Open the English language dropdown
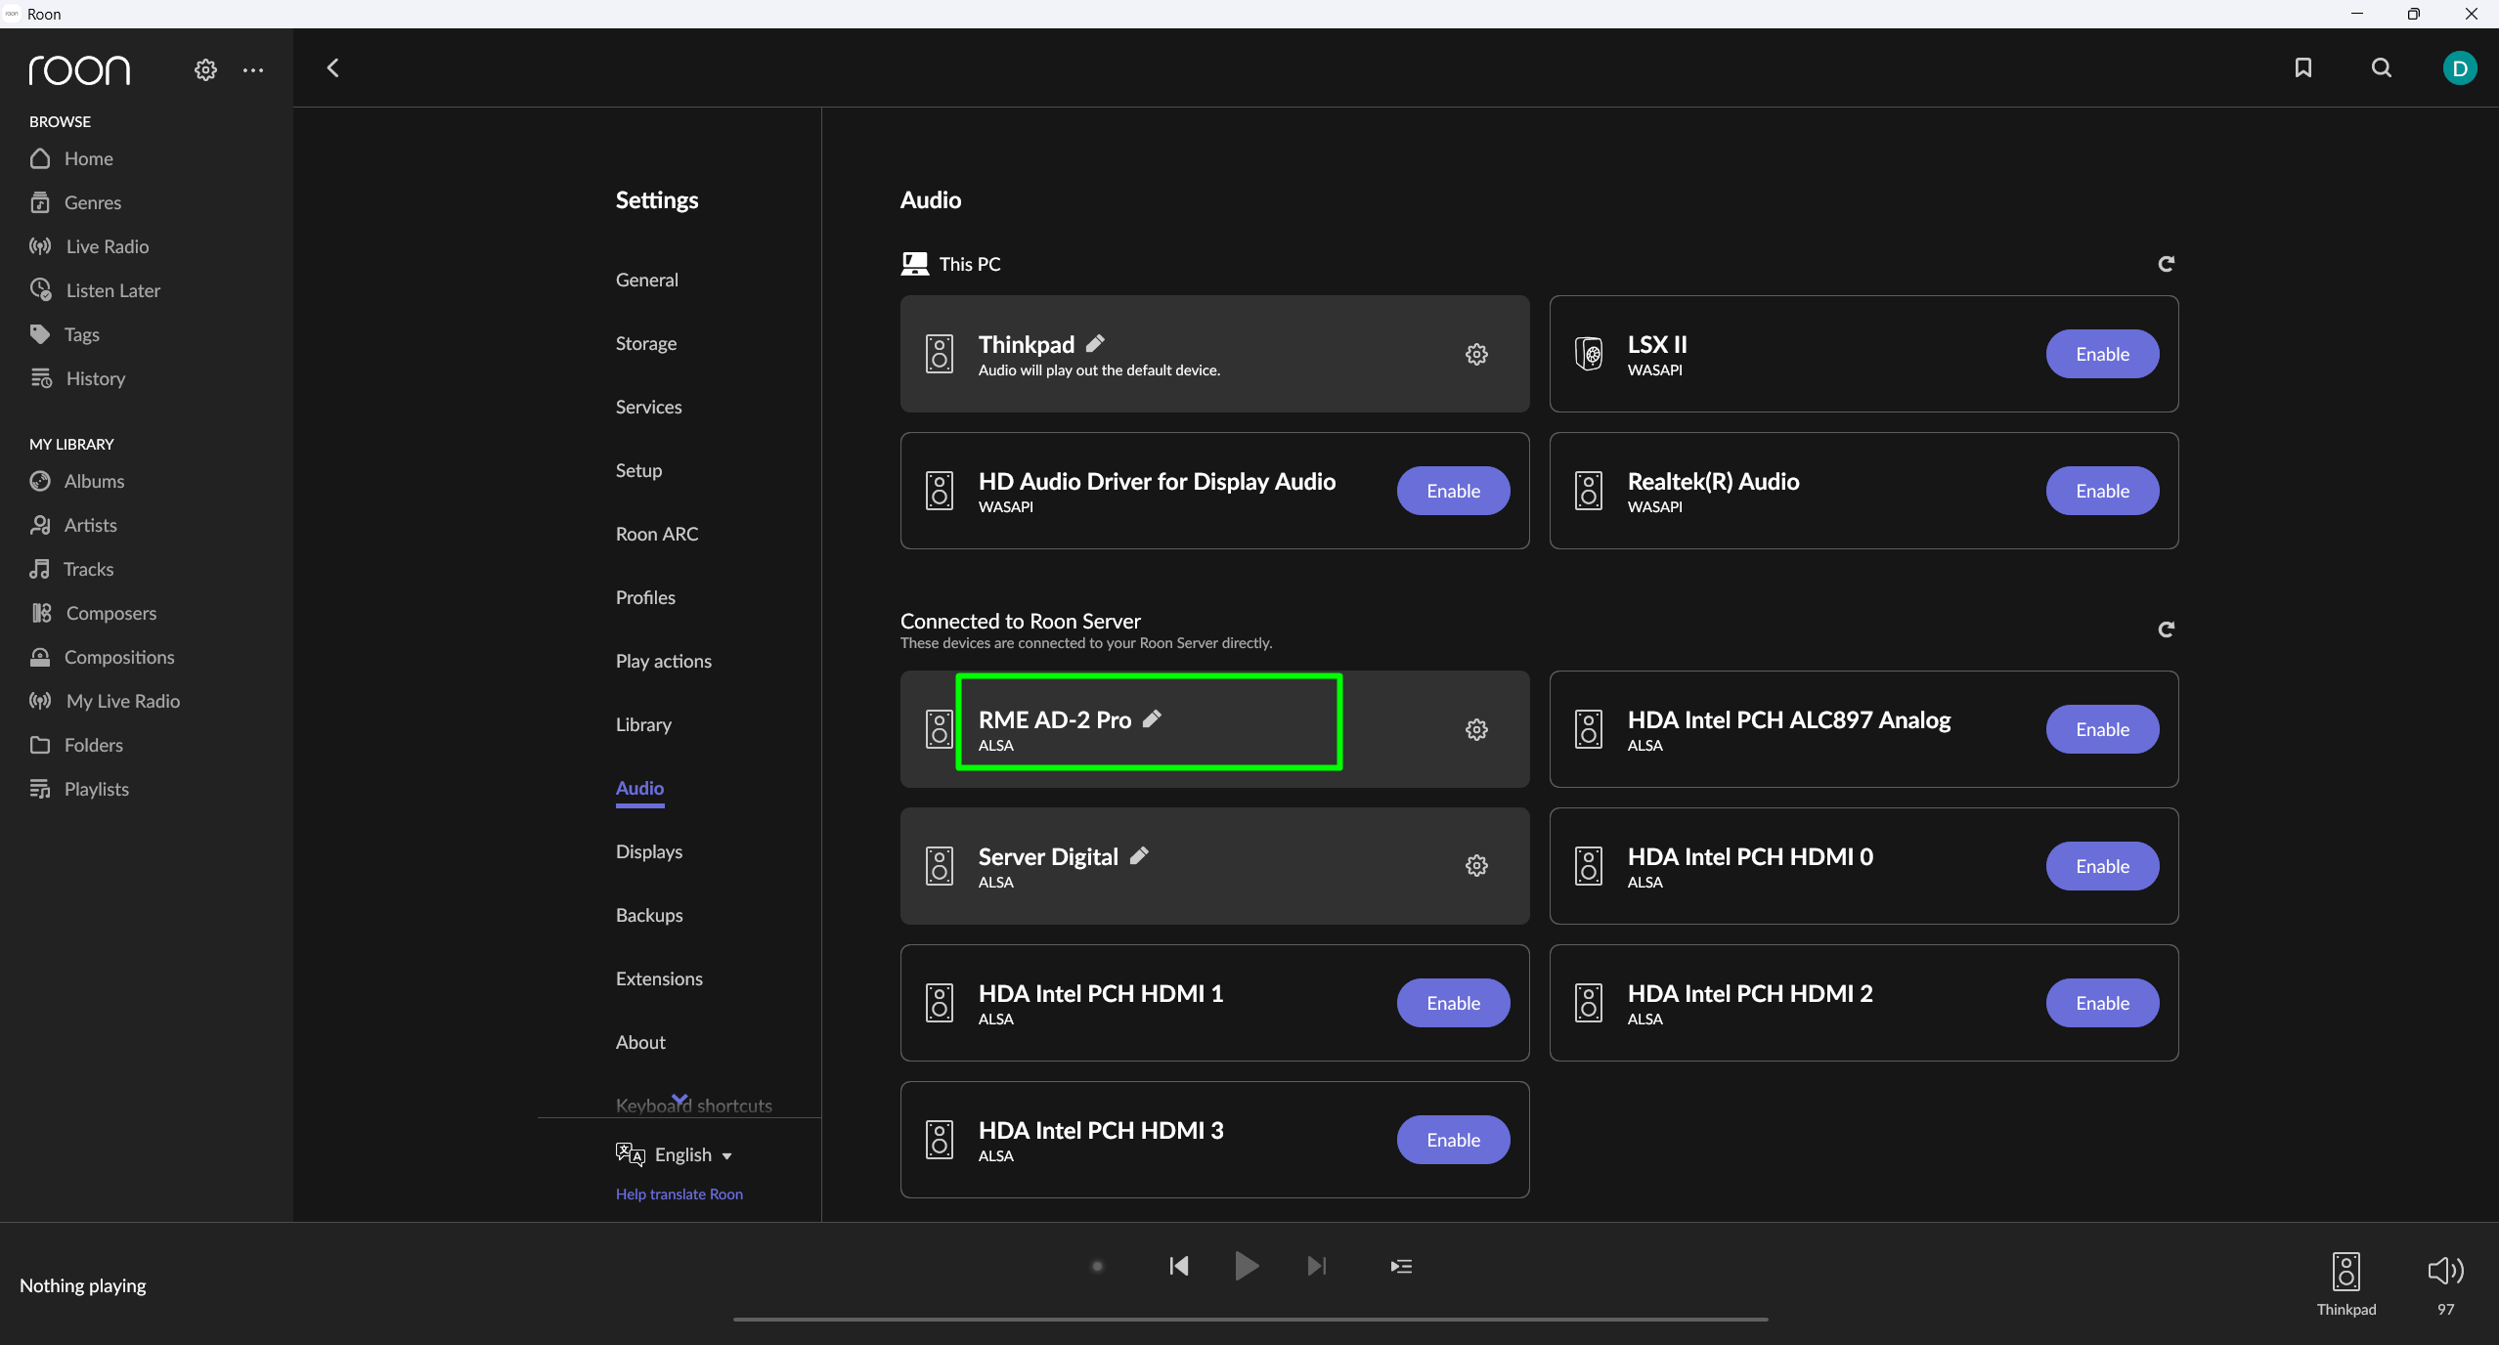 (x=693, y=1154)
